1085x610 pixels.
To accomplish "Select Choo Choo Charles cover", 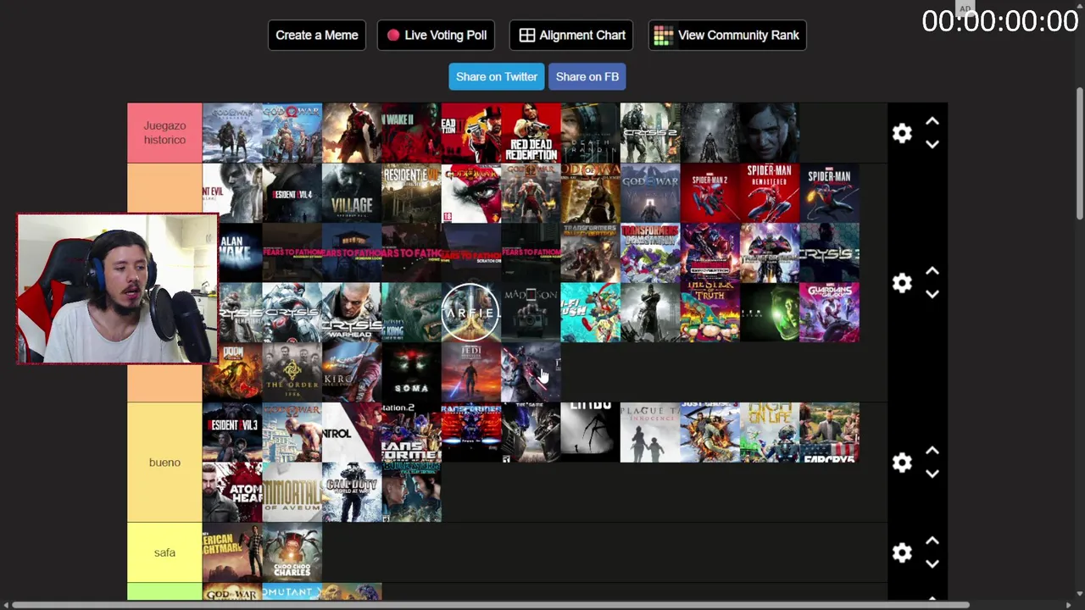I will [x=292, y=552].
